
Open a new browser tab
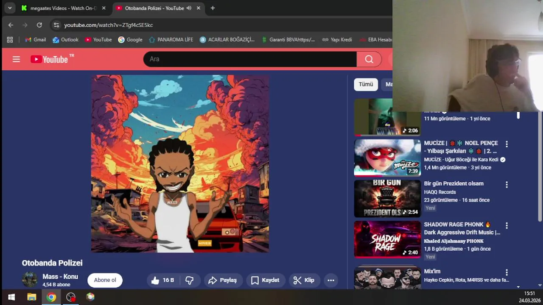tap(213, 8)
